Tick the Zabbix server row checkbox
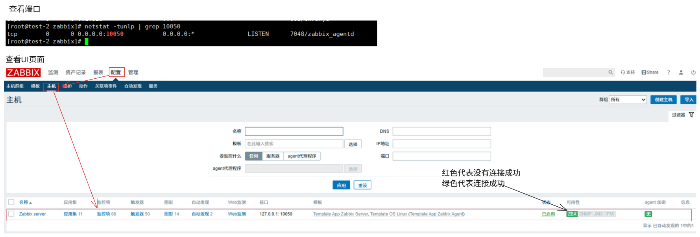 (x=11, y=214)
